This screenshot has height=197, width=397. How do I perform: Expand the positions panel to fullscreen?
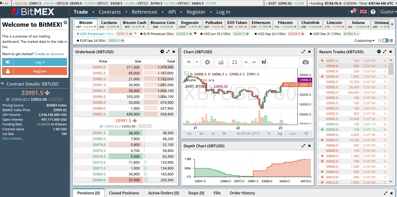click(386, 193)
